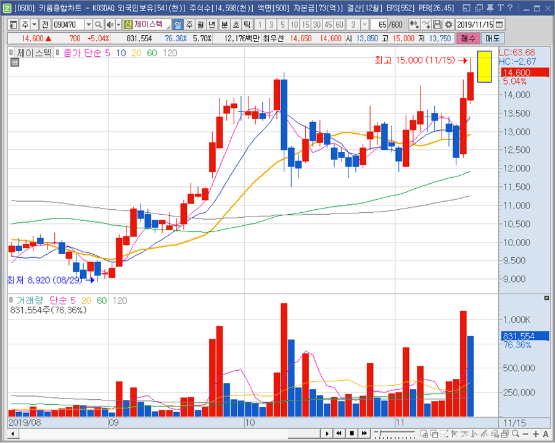Select the 60 interval button
Viewport: 555px width, 443px height.
[x=339, y=25]
